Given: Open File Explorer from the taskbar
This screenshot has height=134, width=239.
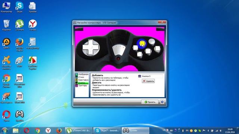Looking at the screenshot, I should tap(16, 131).
